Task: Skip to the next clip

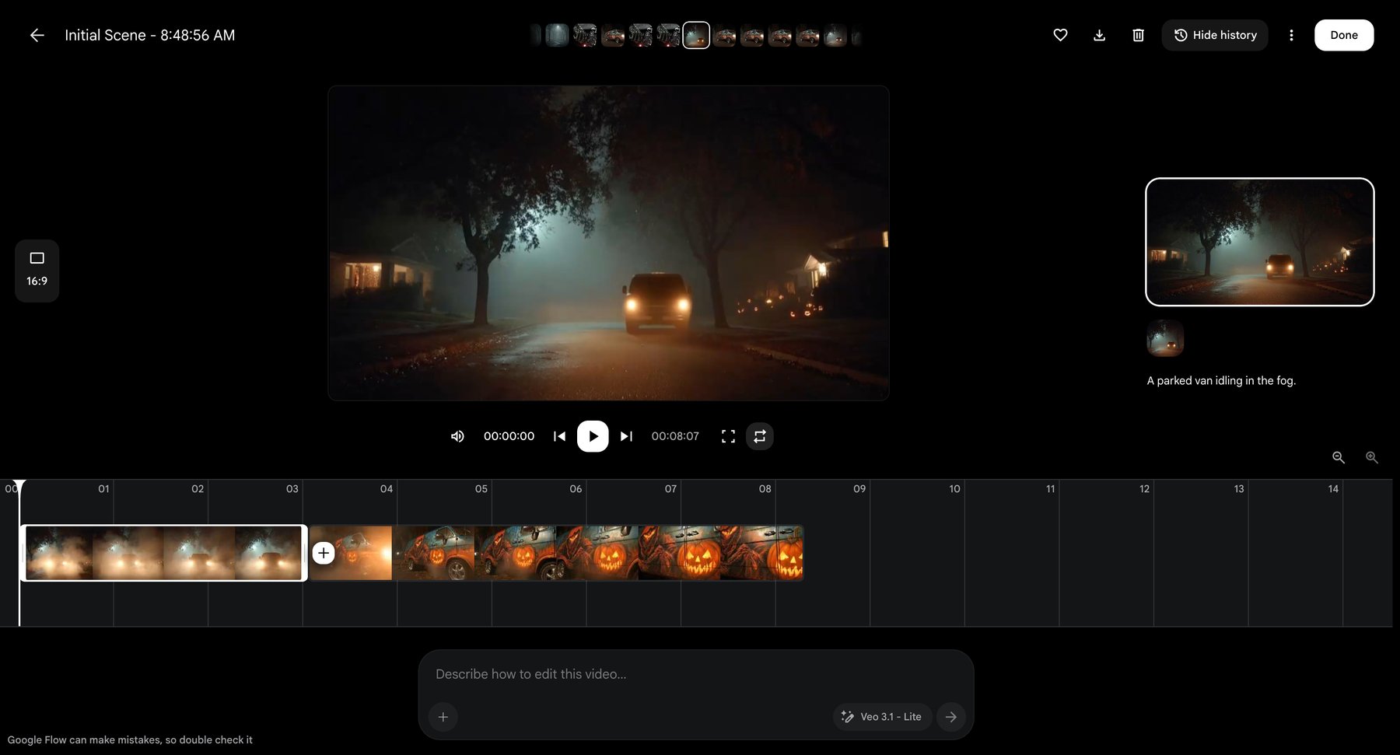Action: click(x=626, y=436)
